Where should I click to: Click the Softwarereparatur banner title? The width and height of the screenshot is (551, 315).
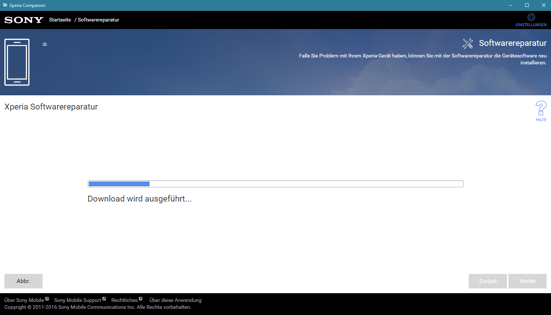(x=512, y=43)
